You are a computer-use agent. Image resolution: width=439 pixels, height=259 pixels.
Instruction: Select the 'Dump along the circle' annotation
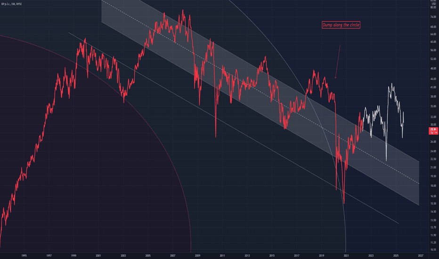[341, 25]
